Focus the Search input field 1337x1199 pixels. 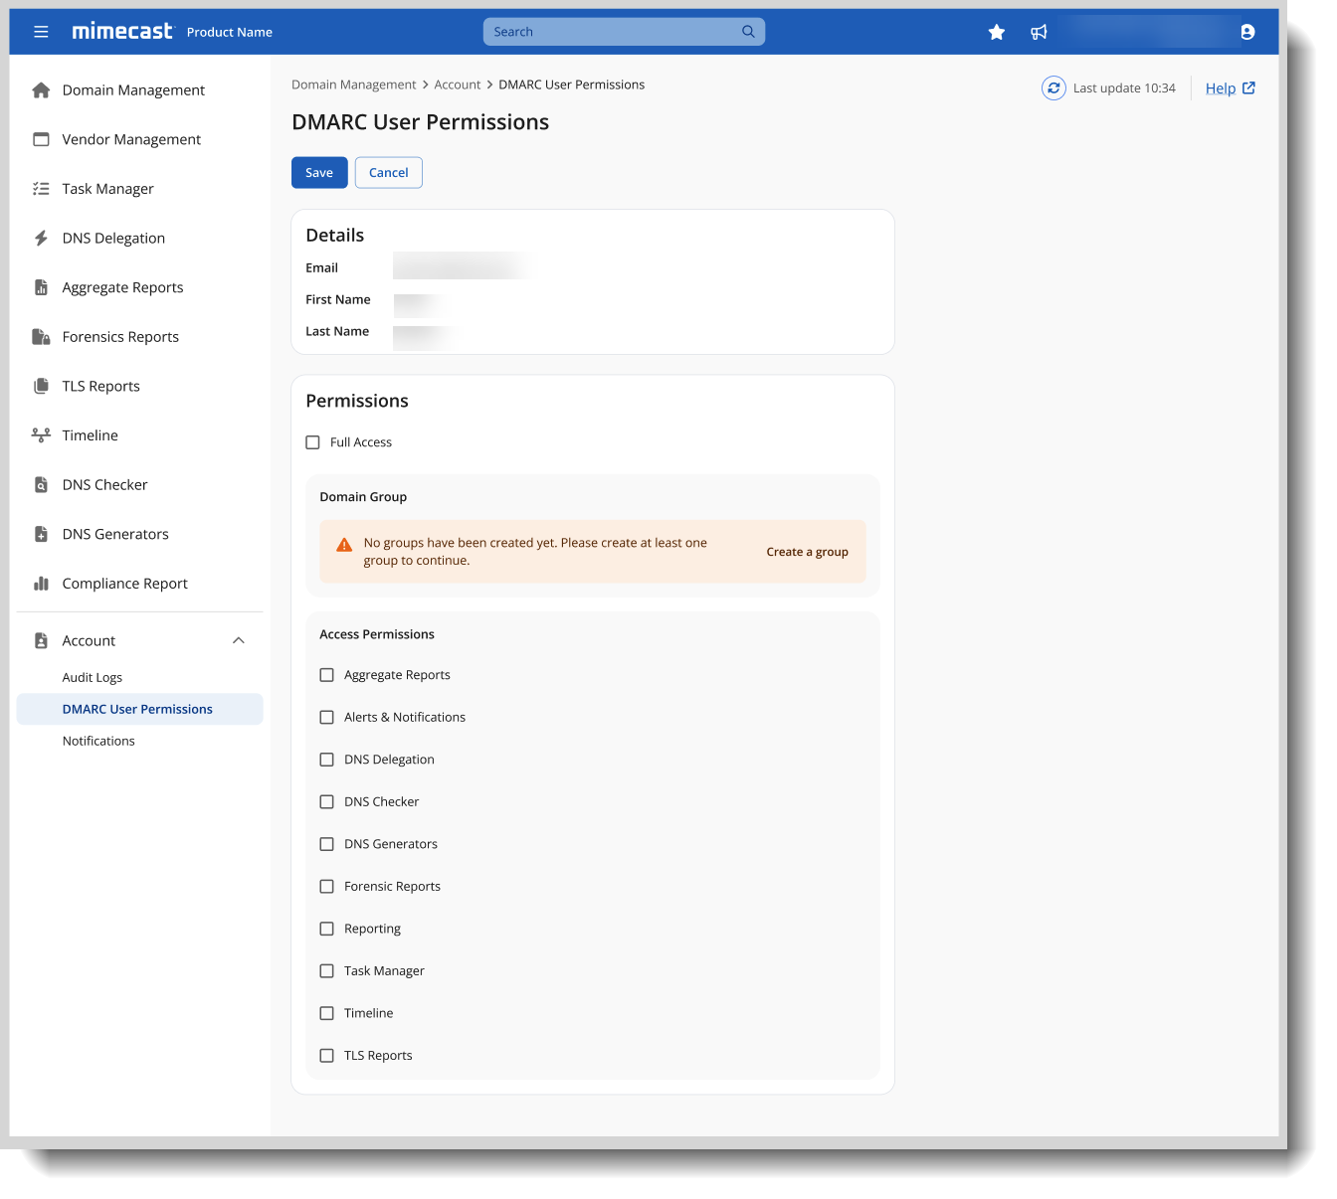pyautogui.click(x=624, y=32)
